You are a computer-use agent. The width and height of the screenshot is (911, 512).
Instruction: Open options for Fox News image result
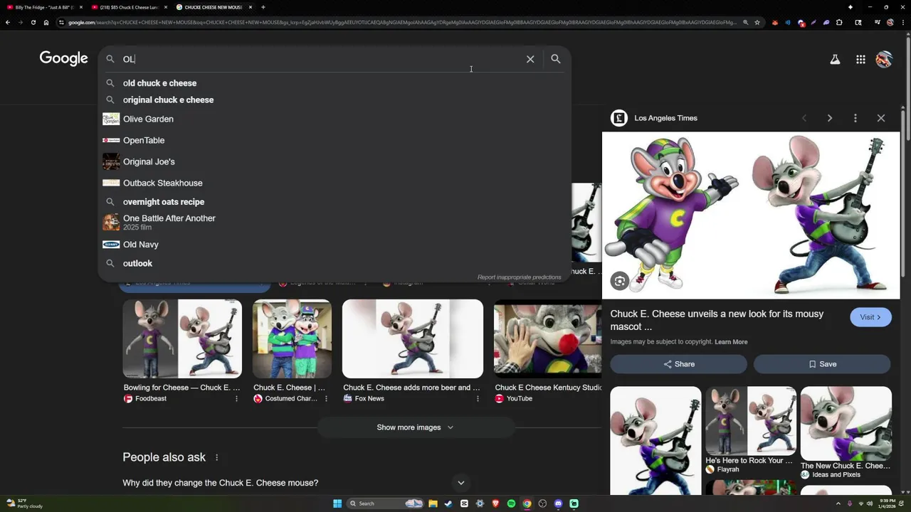click(478, 399)
